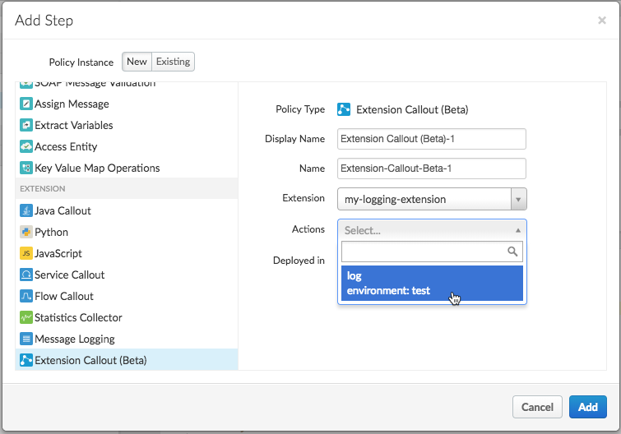
Task: Switch Policy Instance to Existing
Action: click(173, 62)
